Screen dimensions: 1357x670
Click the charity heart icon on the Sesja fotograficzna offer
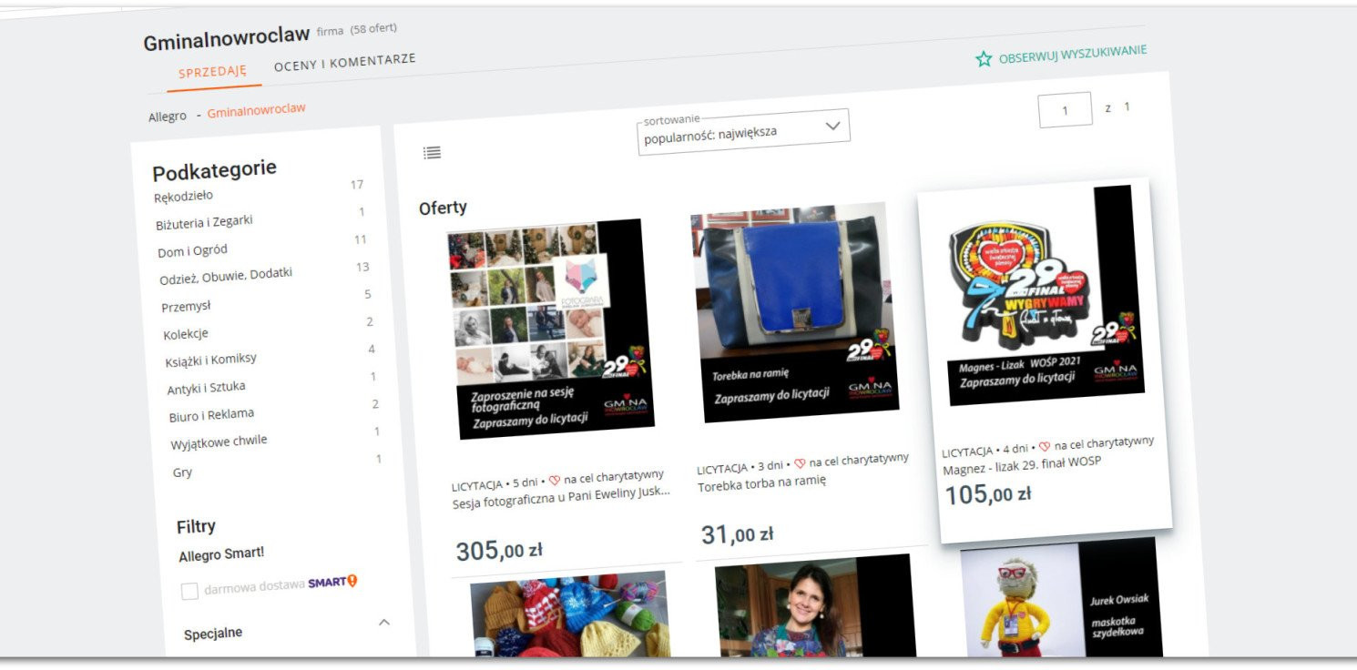[x=555, y=480]
